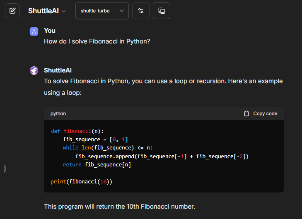Click the question "How do I solve Fibonacci"
This screenshot has height=219, width=302.
point(97,42)
